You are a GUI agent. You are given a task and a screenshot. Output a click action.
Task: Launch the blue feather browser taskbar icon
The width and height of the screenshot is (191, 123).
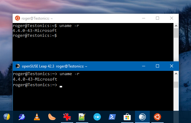[x=22, y=117]
